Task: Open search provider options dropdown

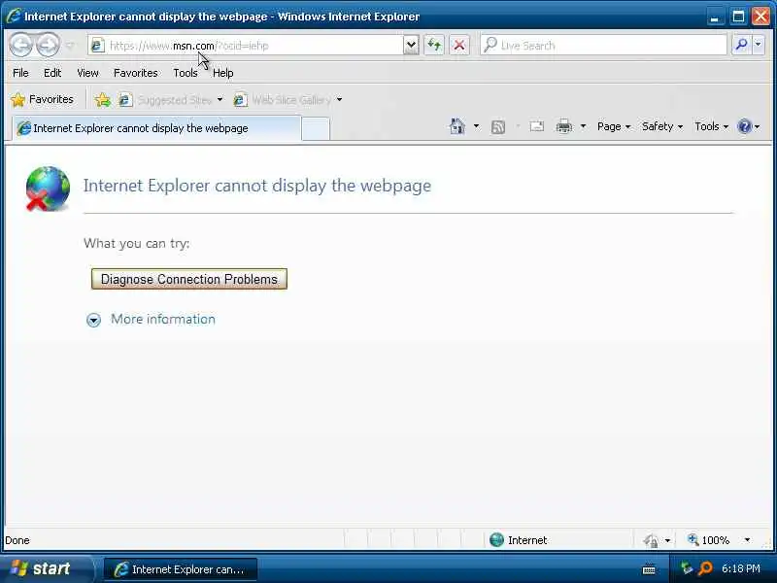Action: point(759,45)
